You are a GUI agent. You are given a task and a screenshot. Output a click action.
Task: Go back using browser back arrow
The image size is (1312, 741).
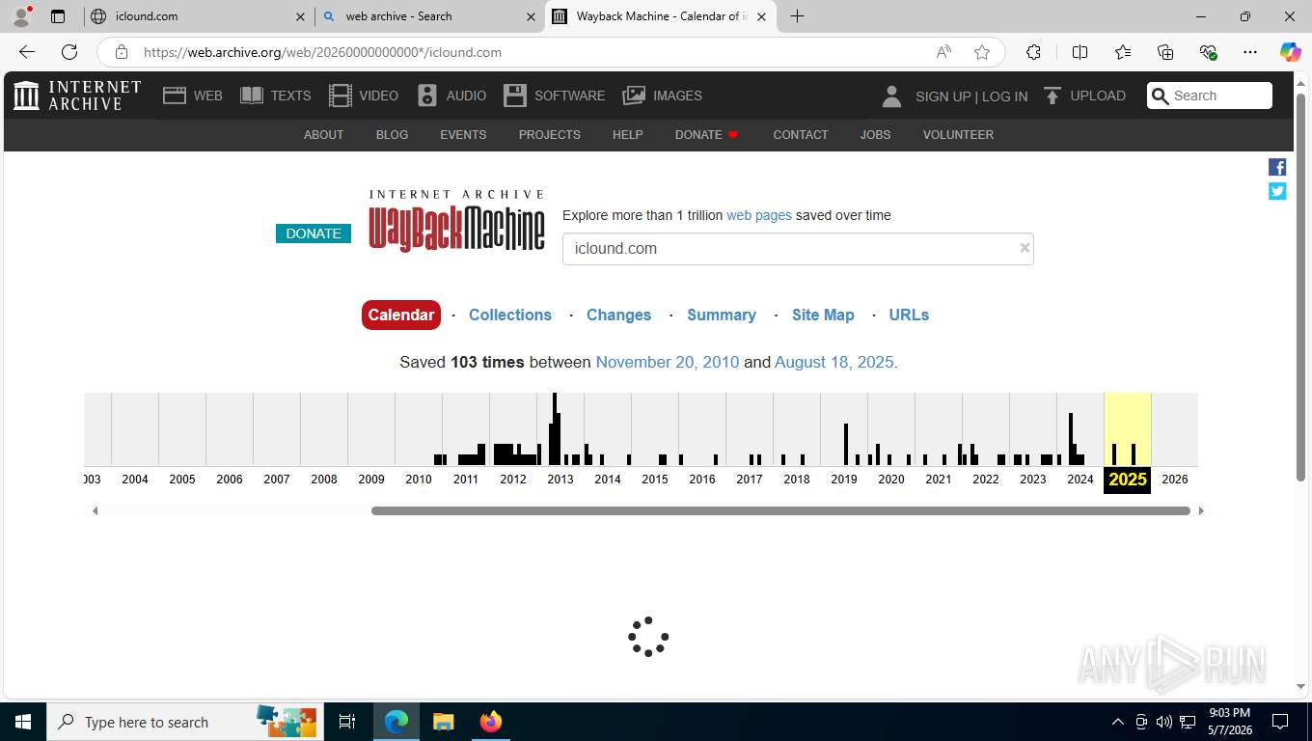tap(27, 52)
